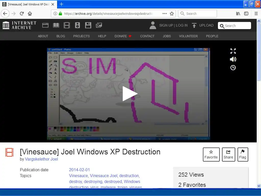Viewport: 261px width, 196px height.
Task: Click the user avatar icon
Action: click(153, 25)
